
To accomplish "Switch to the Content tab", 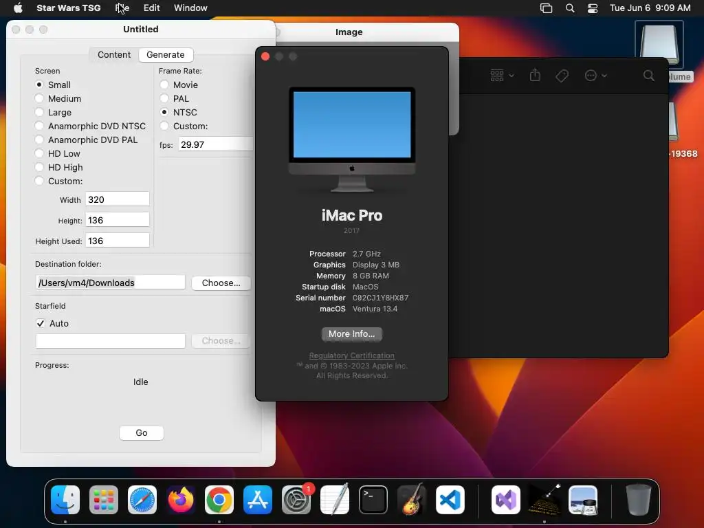I will tap(114, 55).
